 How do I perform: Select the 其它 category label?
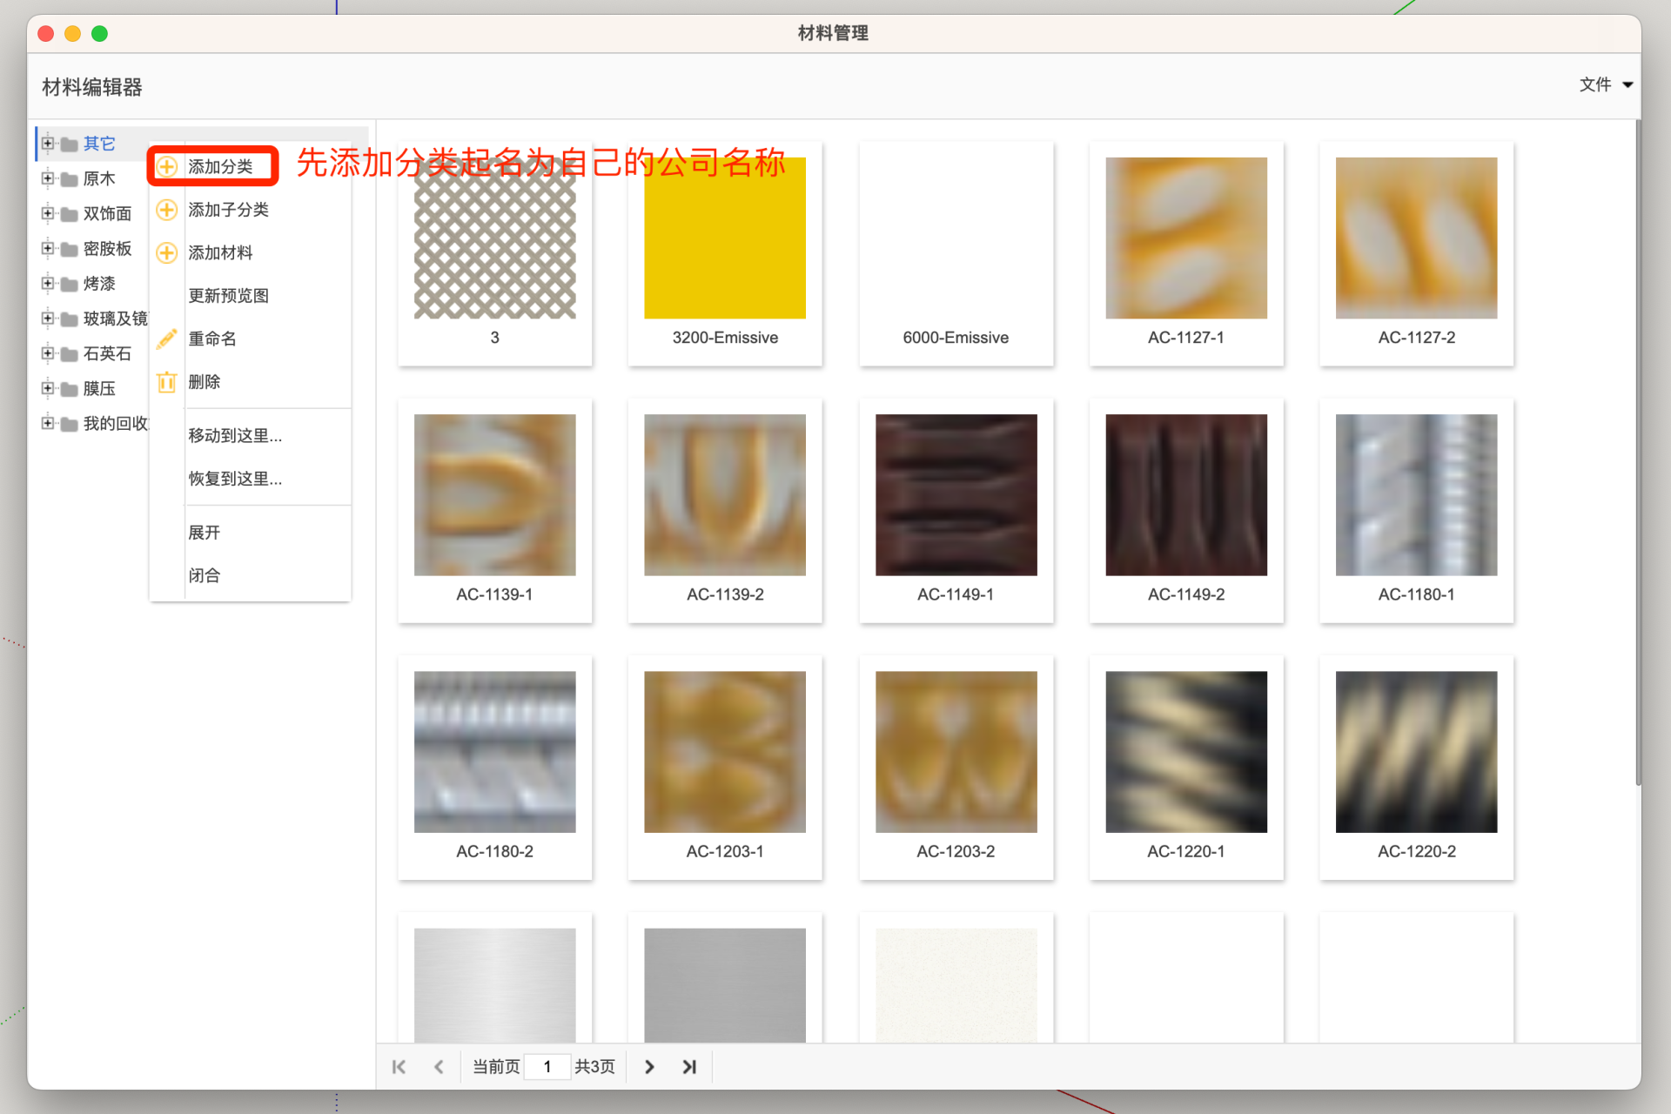[99, 144]
